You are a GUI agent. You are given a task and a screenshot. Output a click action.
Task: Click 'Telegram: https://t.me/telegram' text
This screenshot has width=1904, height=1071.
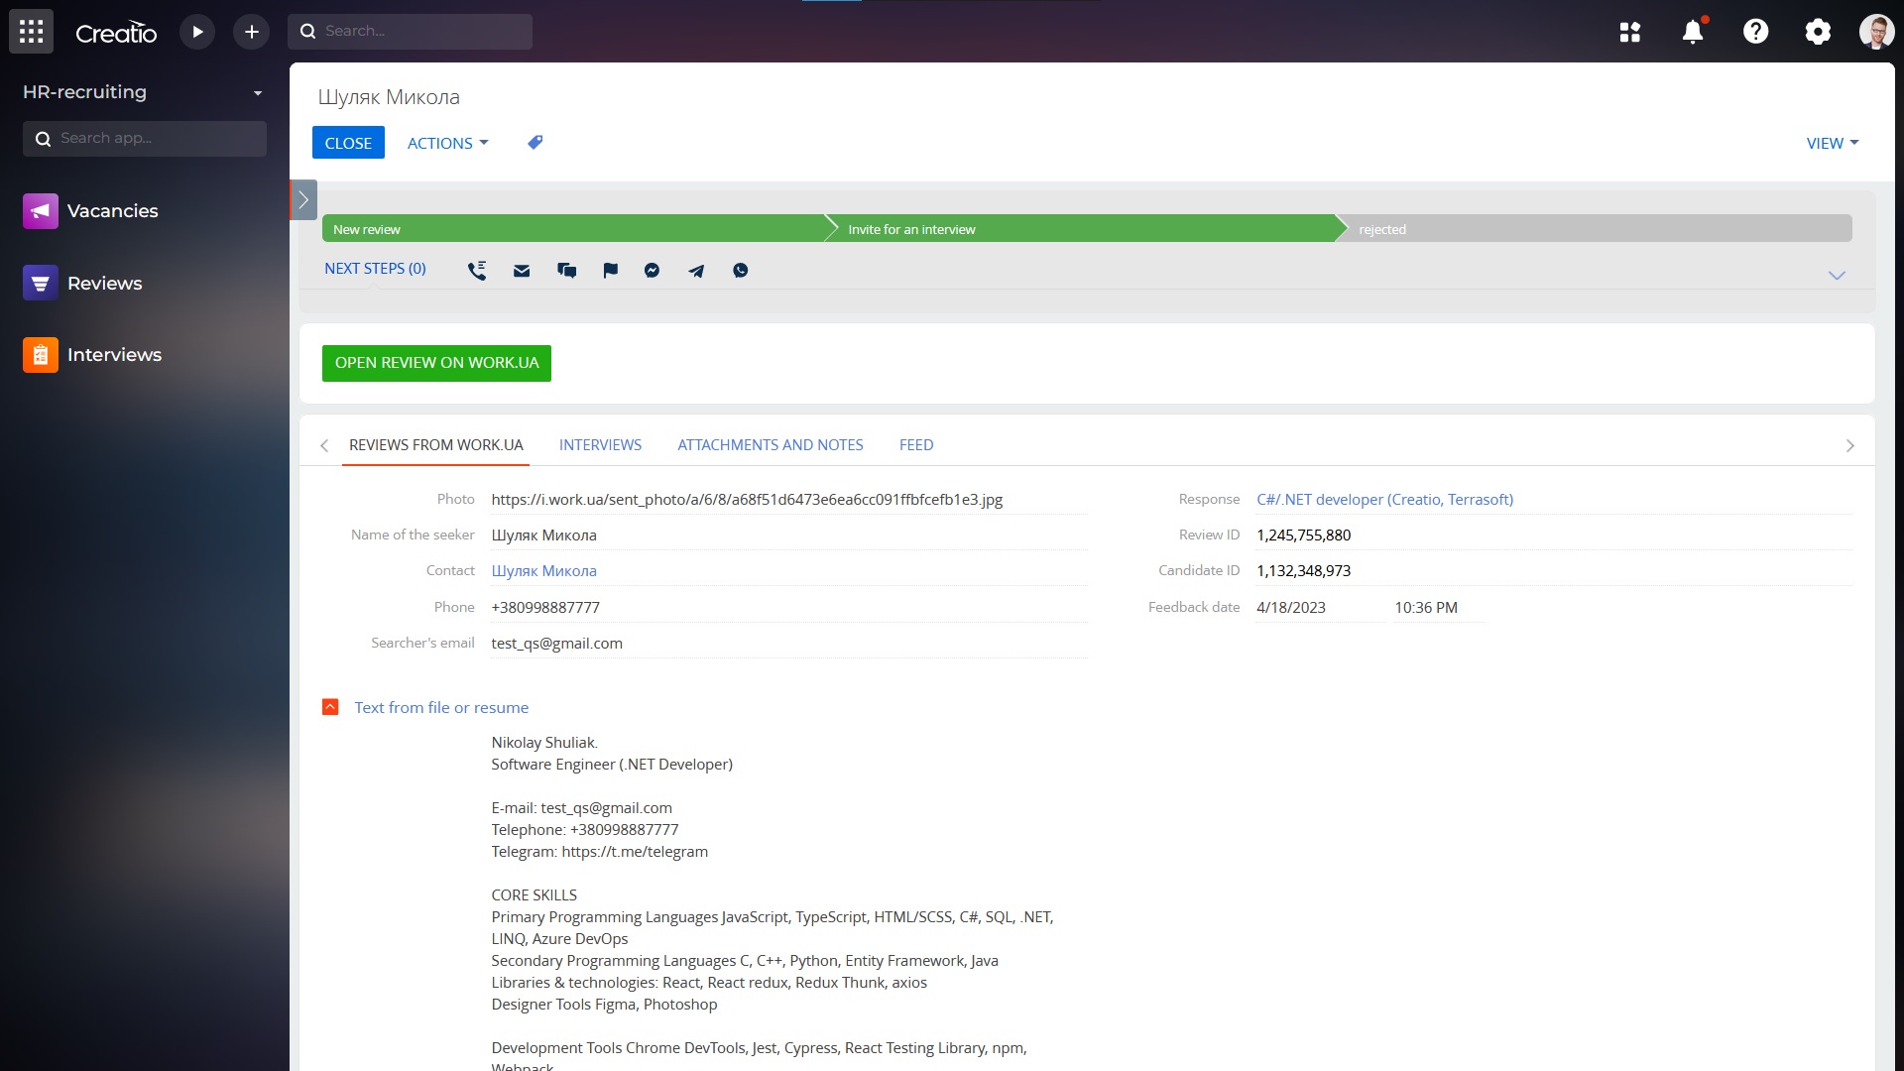(599, 852)
